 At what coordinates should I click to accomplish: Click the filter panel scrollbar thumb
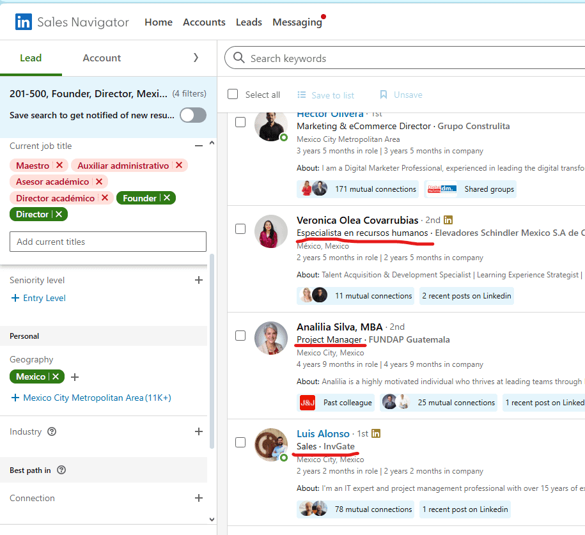pyautogui.click(x=212, y=351)
